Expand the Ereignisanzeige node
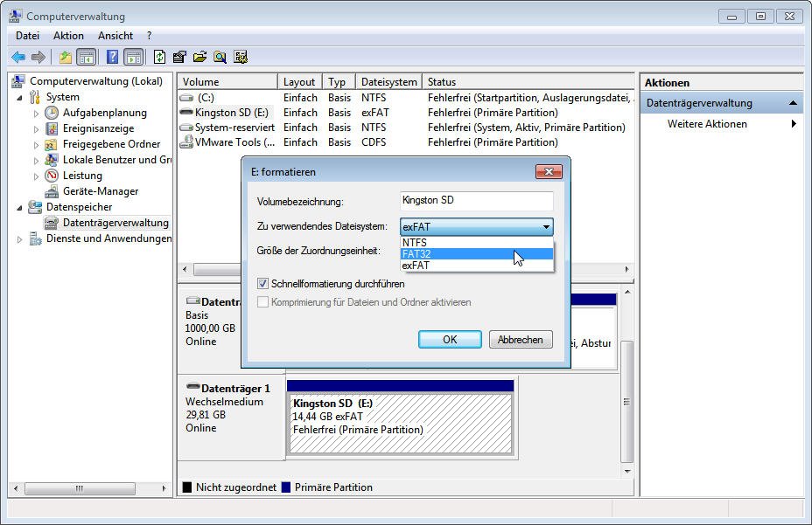 [x=36, y=128]
